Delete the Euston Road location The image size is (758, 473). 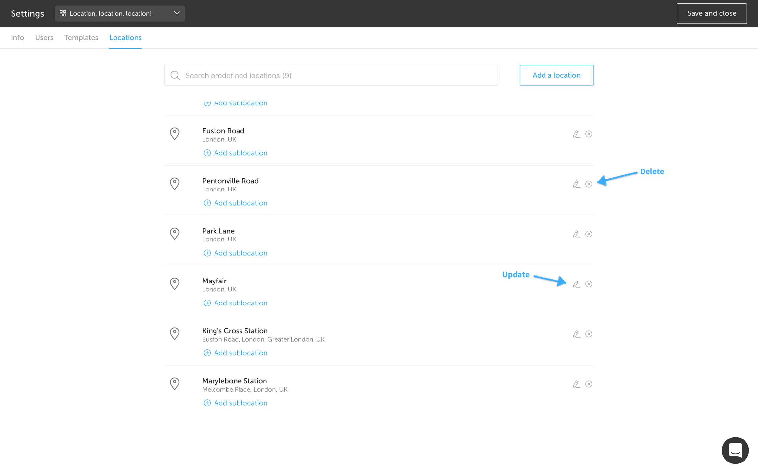tap(589, 134)
